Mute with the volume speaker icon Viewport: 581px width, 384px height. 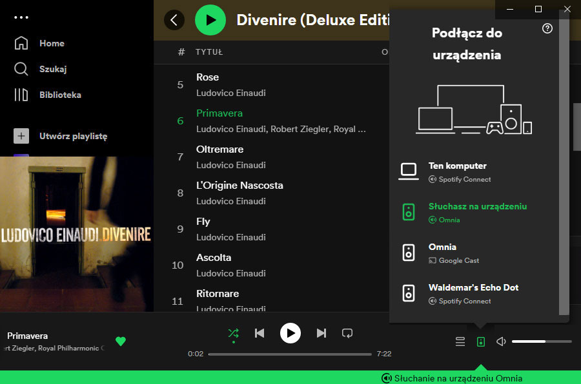coord(501,341)
